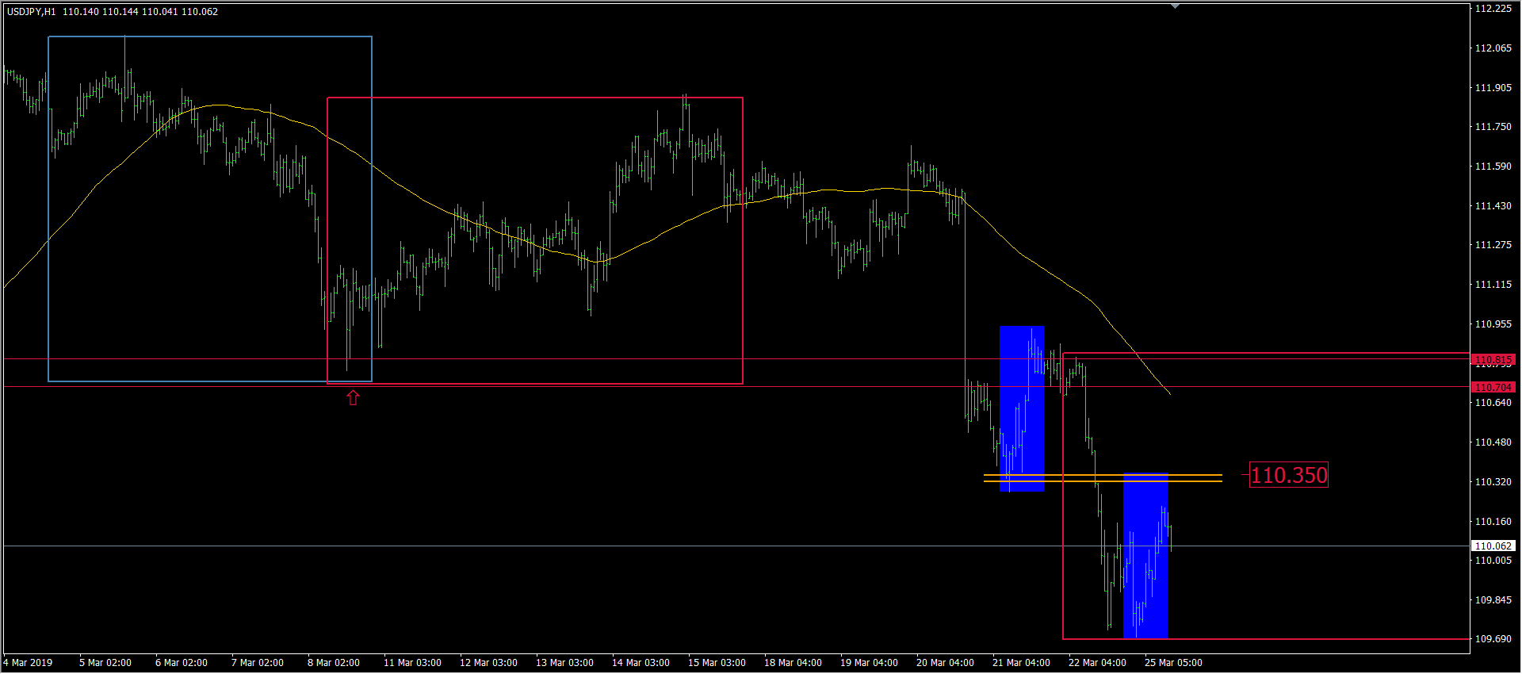Select the 110.350 red text label
The image size is (1522, 674).
(1288, 476)
